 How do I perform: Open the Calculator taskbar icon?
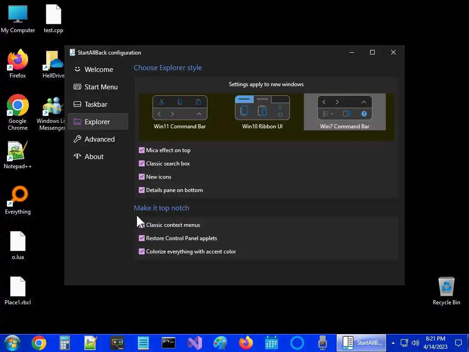tap(65, 343)
